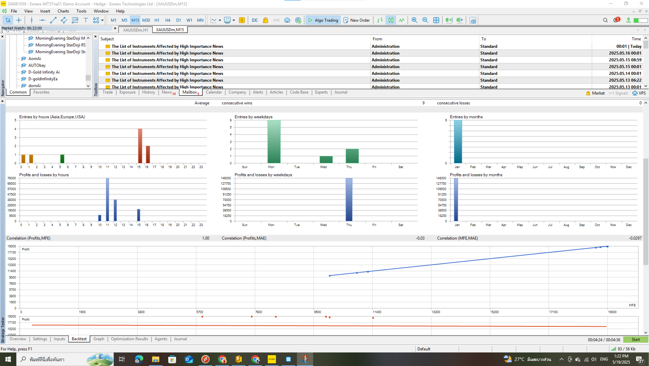The height and width of the screenshot is (366, 649).
Task: Select the crosshair cursor tool
Action: click(19, 20)
